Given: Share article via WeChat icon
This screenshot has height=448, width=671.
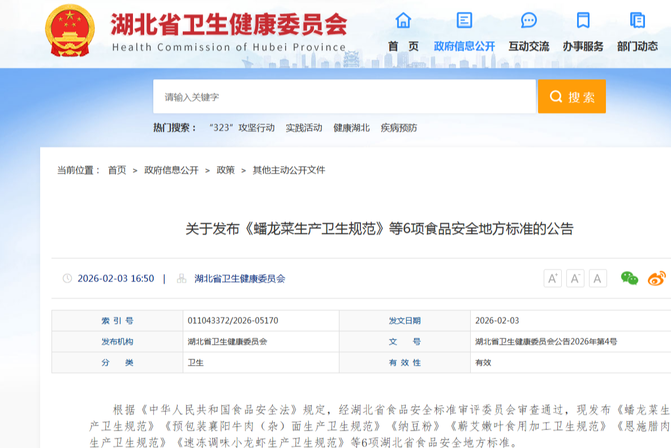Looking at the screenshot, I should (629, 278).
